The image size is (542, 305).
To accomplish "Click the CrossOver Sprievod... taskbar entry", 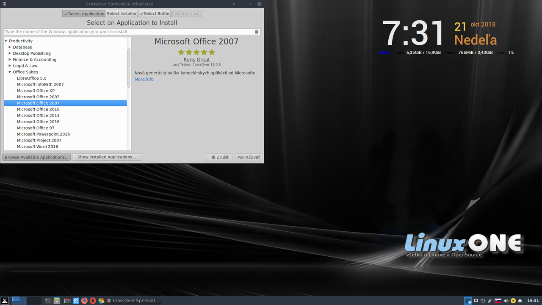I will pyautogui.click(x=133, y=301).
